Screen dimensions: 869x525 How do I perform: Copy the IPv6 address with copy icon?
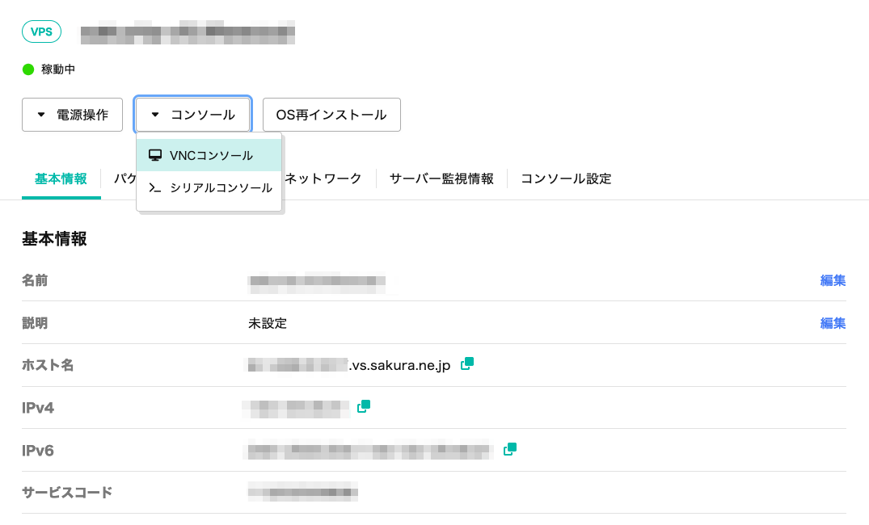point(510,449)
